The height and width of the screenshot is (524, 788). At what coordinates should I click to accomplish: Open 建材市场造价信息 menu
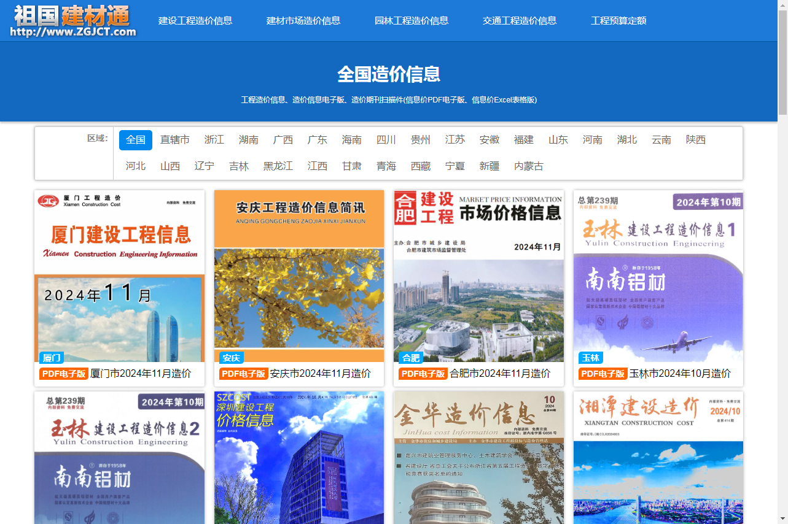click(303, 20)
